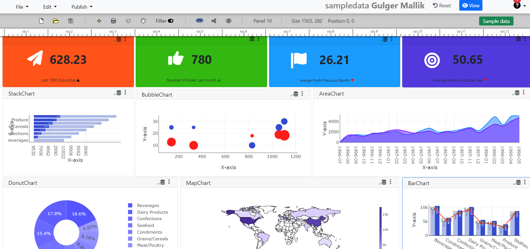Open the color palette theme icon
530x249 pixels.
click(x=143, y=21)
